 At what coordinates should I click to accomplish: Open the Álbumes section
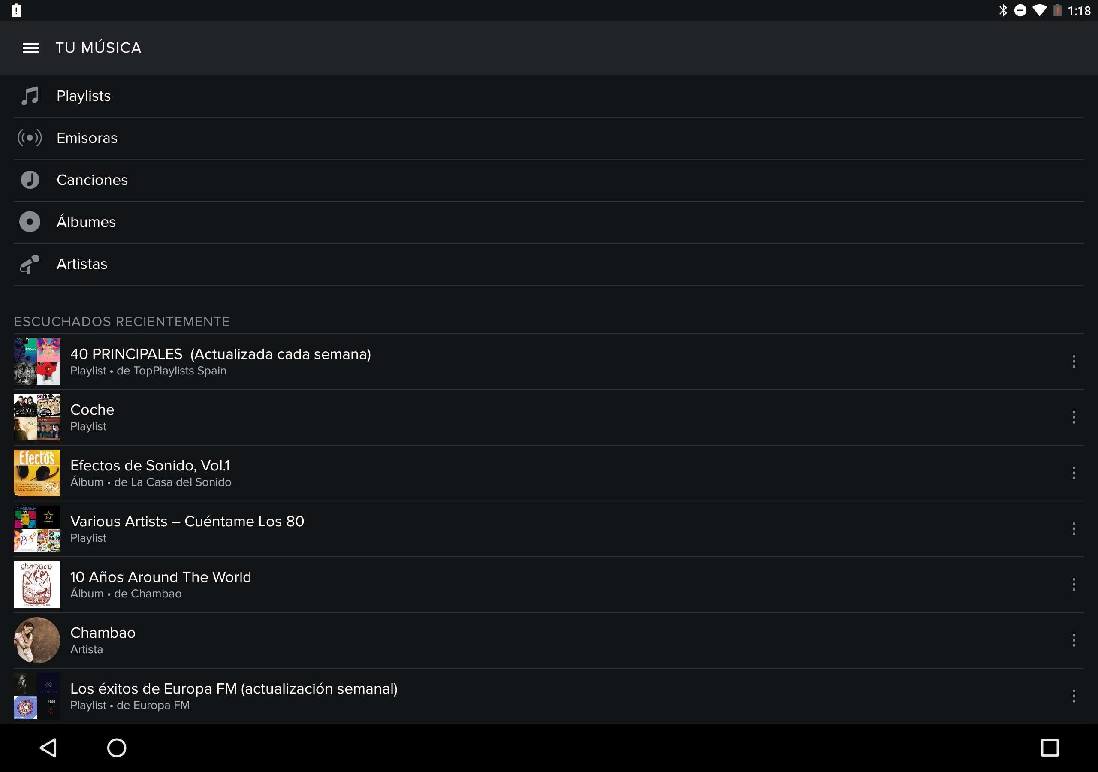[x=86, y=222]
